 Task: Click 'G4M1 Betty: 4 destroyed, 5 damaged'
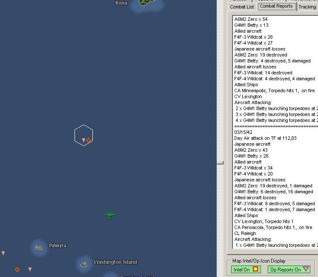(x=272, y=61)
